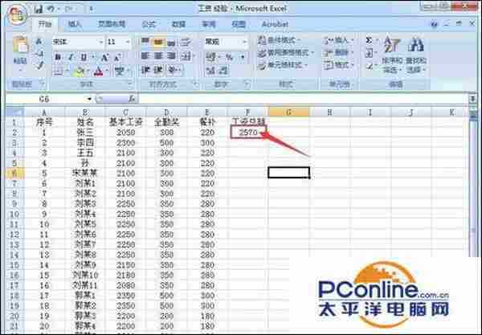482x335 pixels.
Task: Click the 条件格式 button
Action: click(283, 39)
